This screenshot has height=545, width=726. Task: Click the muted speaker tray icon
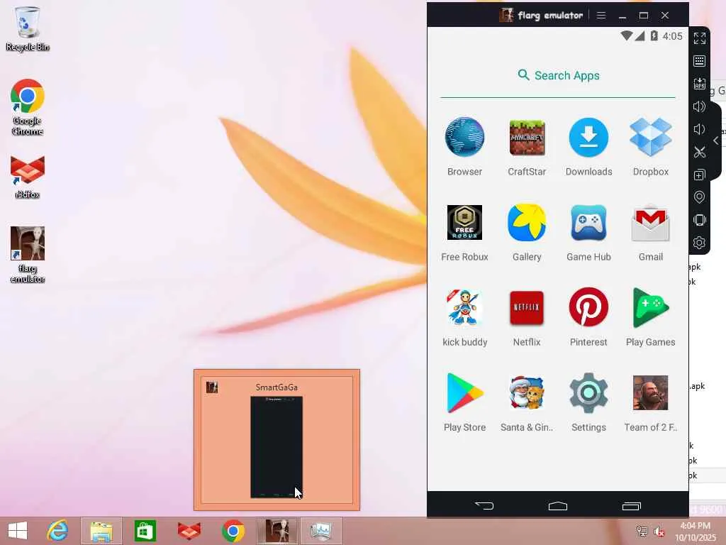pyautogui.click(x=659, y=532)
